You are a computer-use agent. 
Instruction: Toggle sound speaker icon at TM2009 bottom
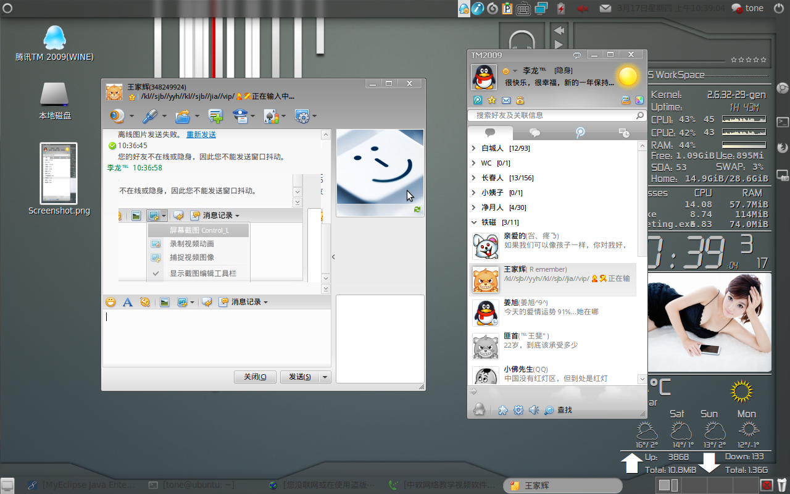(534, 410)
